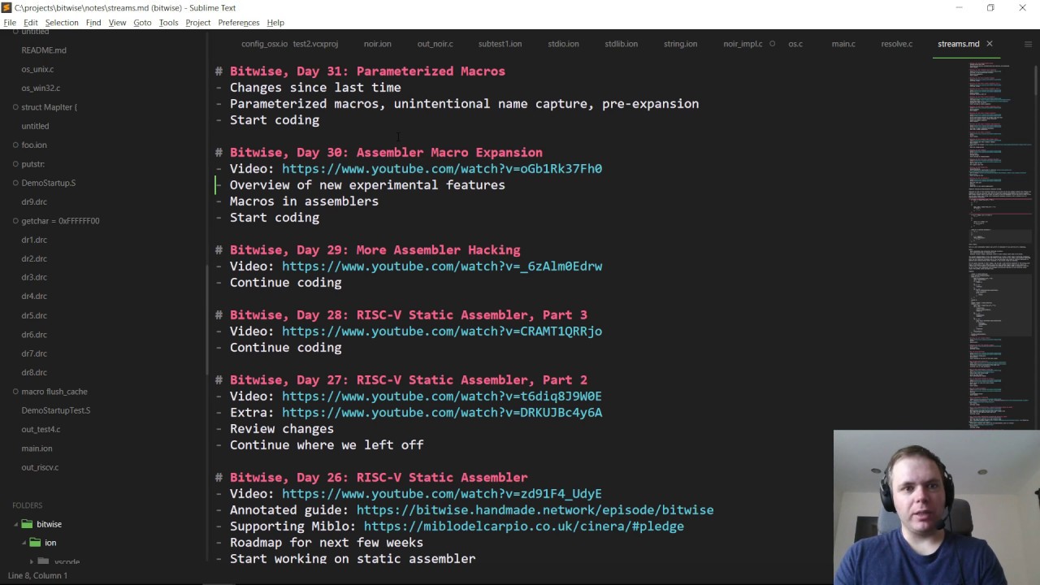Expand the vscode folder arrow
The image size is (1040, 585).
pyautogui.click(x=32, y=561)
